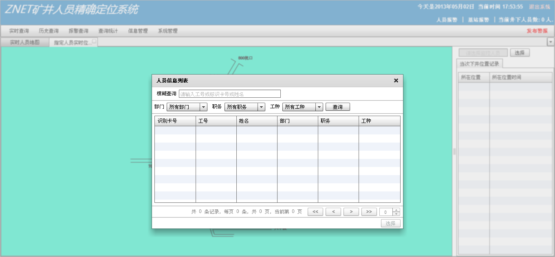This screenshot has height=257, width=555.
Task: Go to previous page with < button
Action: click(x=333, y=212)
